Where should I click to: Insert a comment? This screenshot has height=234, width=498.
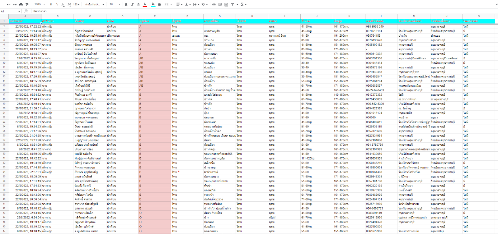(x=220, y=4)
